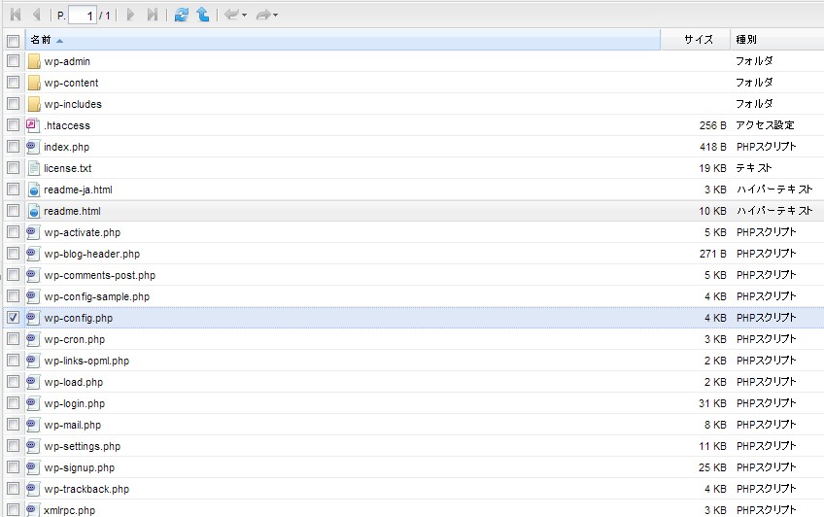Open the forward arrow dropdown
The width and height of the screenshot is (824, 517).
(x=275, y=16)
